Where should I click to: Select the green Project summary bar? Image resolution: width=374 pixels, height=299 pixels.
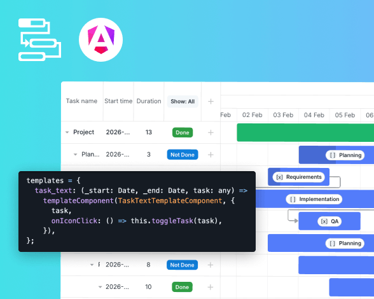pyautogui.click(x=305, y=132)
